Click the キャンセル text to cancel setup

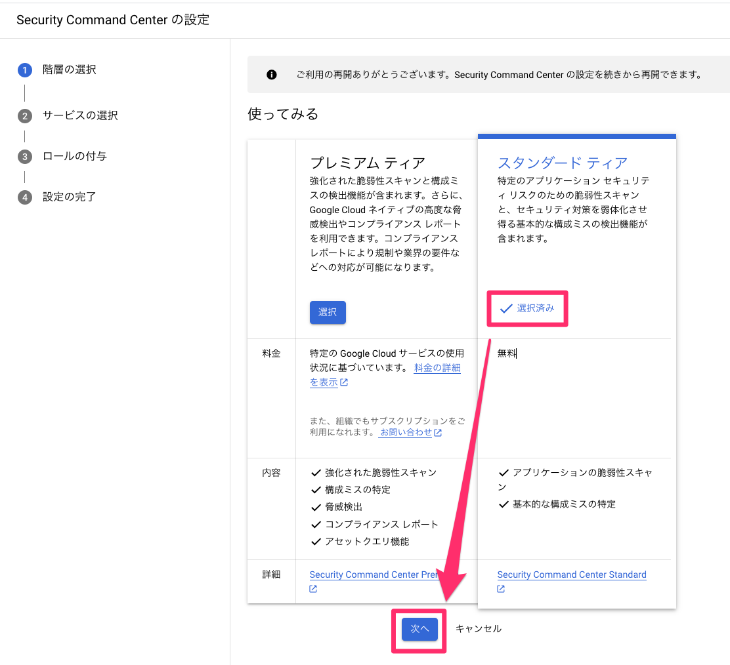point(478,628)
